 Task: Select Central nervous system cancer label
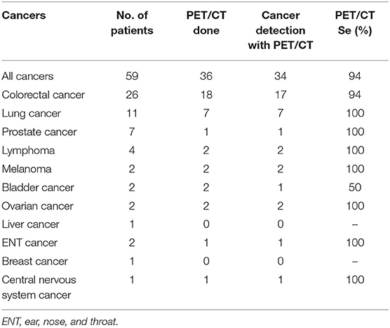(x=39, y=287)
